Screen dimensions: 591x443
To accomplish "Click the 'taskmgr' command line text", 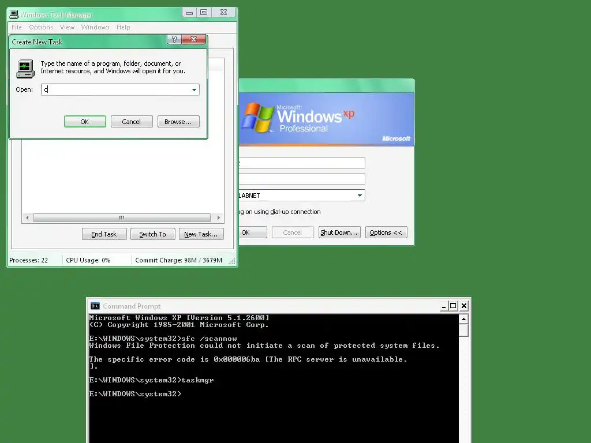I will pyautogui.click(x=152, y=380).
